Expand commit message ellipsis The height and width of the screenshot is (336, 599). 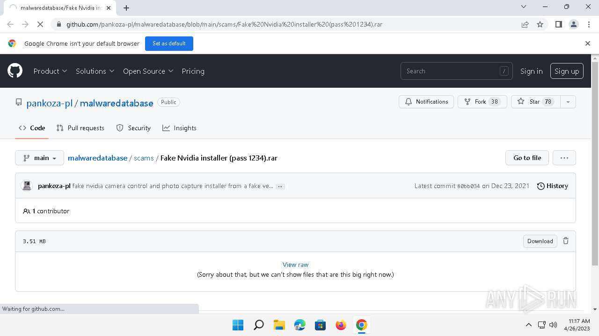pyautogui.click(x=280, y=186)
